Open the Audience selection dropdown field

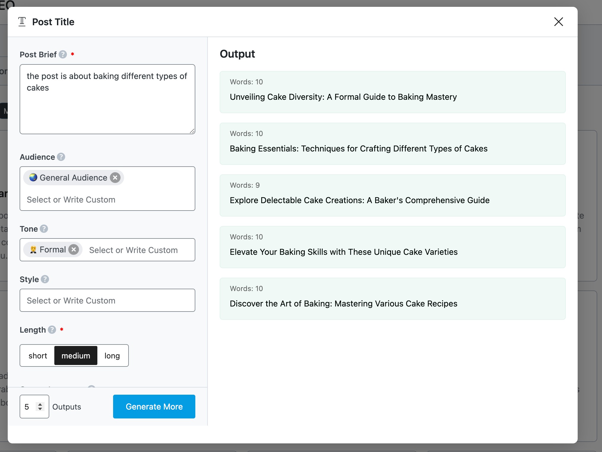pos(107,200)
